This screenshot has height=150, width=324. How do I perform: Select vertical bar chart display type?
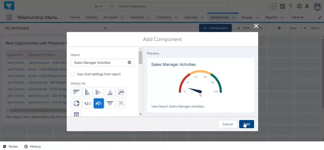(87, 92)
